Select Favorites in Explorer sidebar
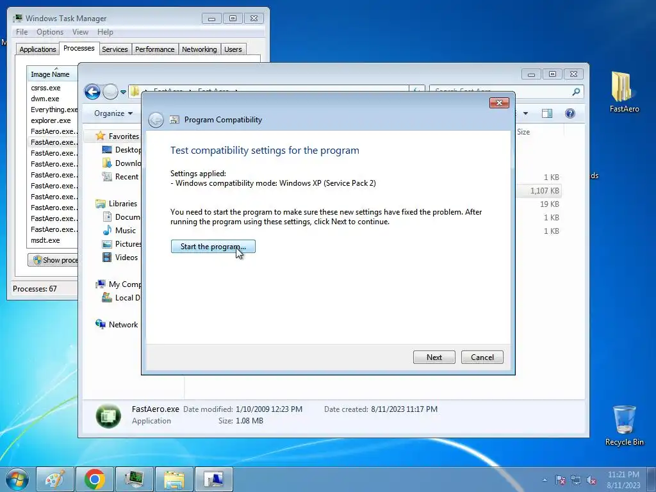This screenshot has width=656, height=492. 118,136
